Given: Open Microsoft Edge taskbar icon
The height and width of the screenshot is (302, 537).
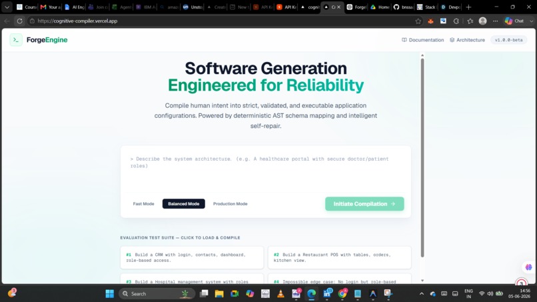Looking at the screenshot, I should 311,294.
